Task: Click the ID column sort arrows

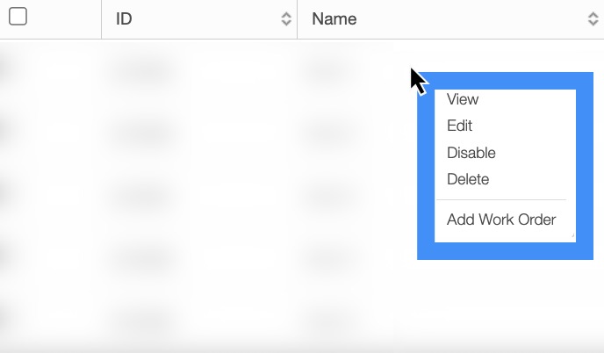Action: coord(286,19)
